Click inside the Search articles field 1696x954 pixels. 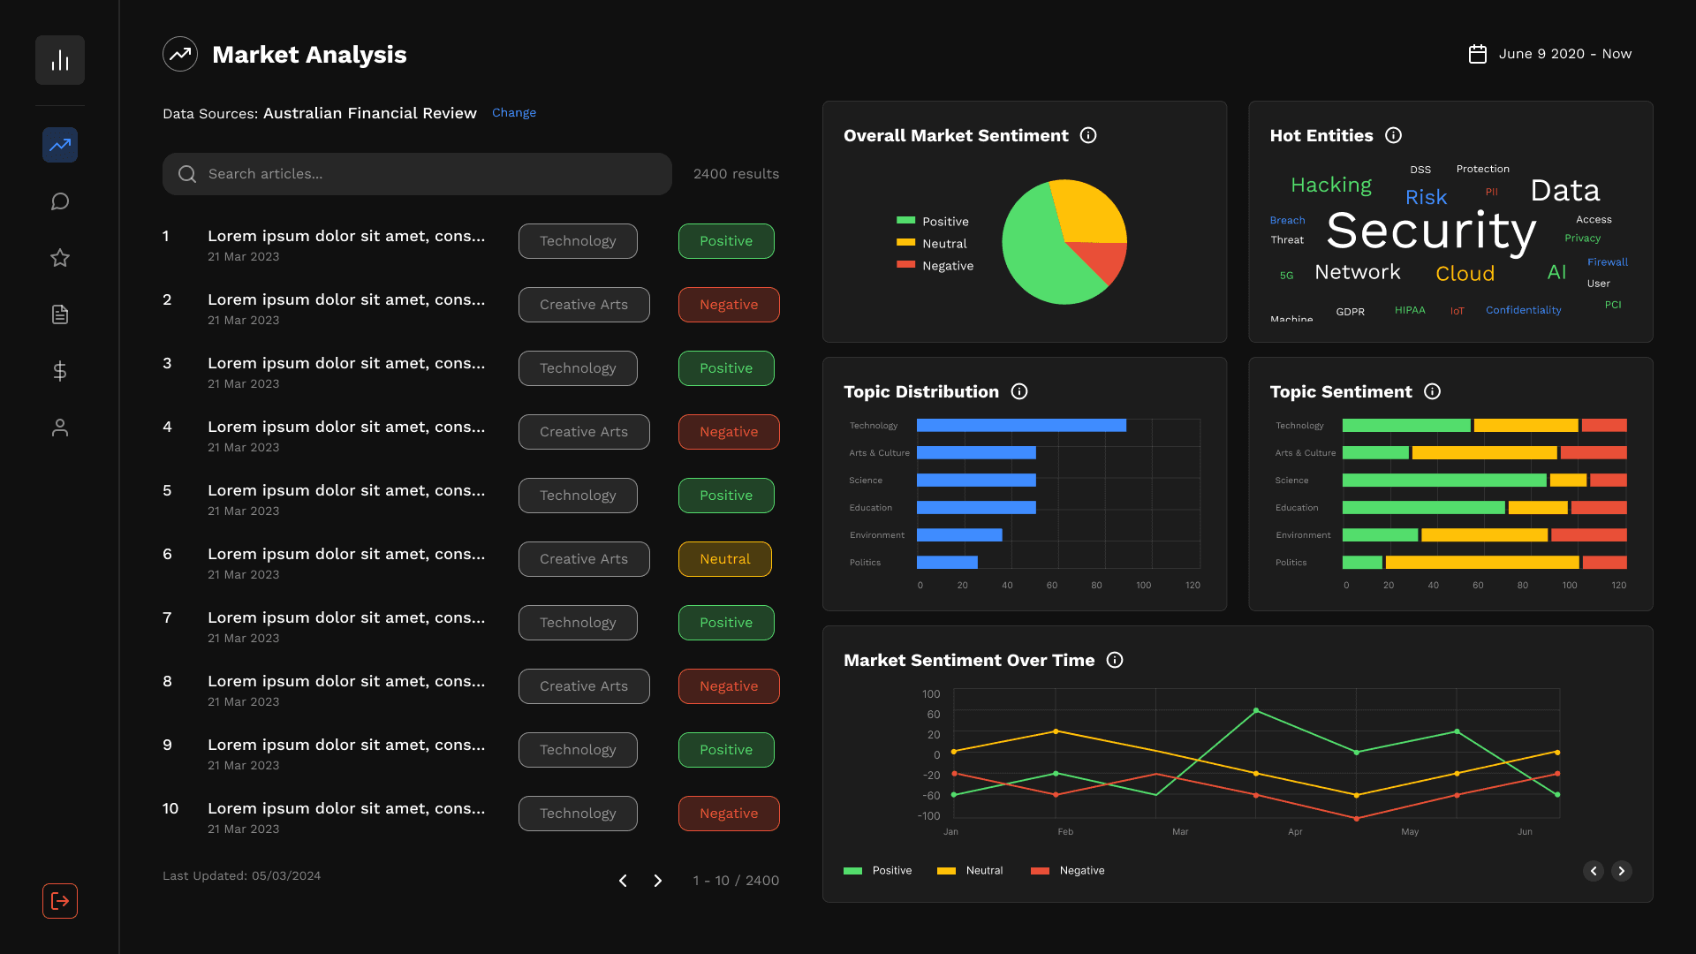tap(417, 174)
